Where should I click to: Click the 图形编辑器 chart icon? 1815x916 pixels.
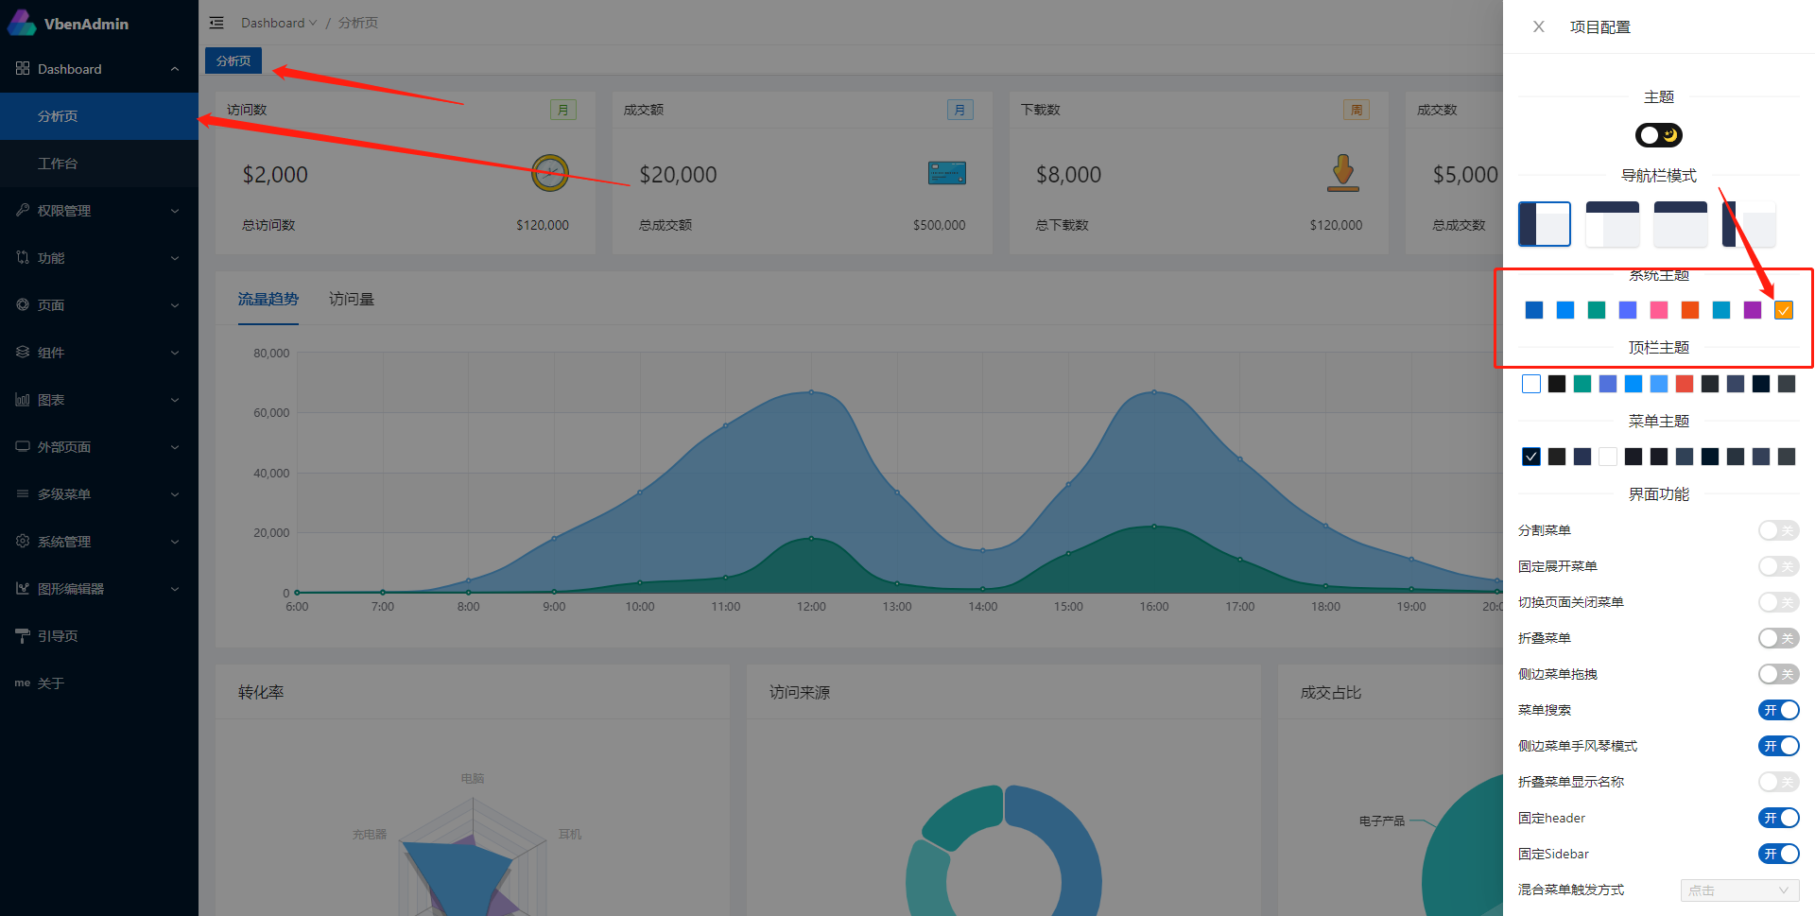point(23,588)
